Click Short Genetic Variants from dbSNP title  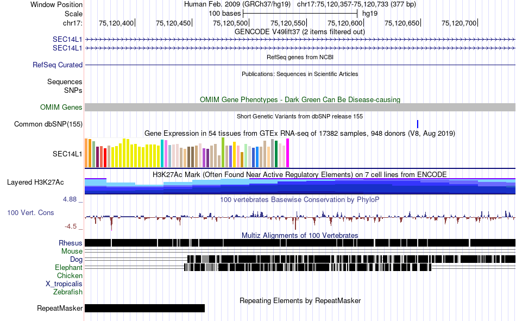(x=300, y=116)
